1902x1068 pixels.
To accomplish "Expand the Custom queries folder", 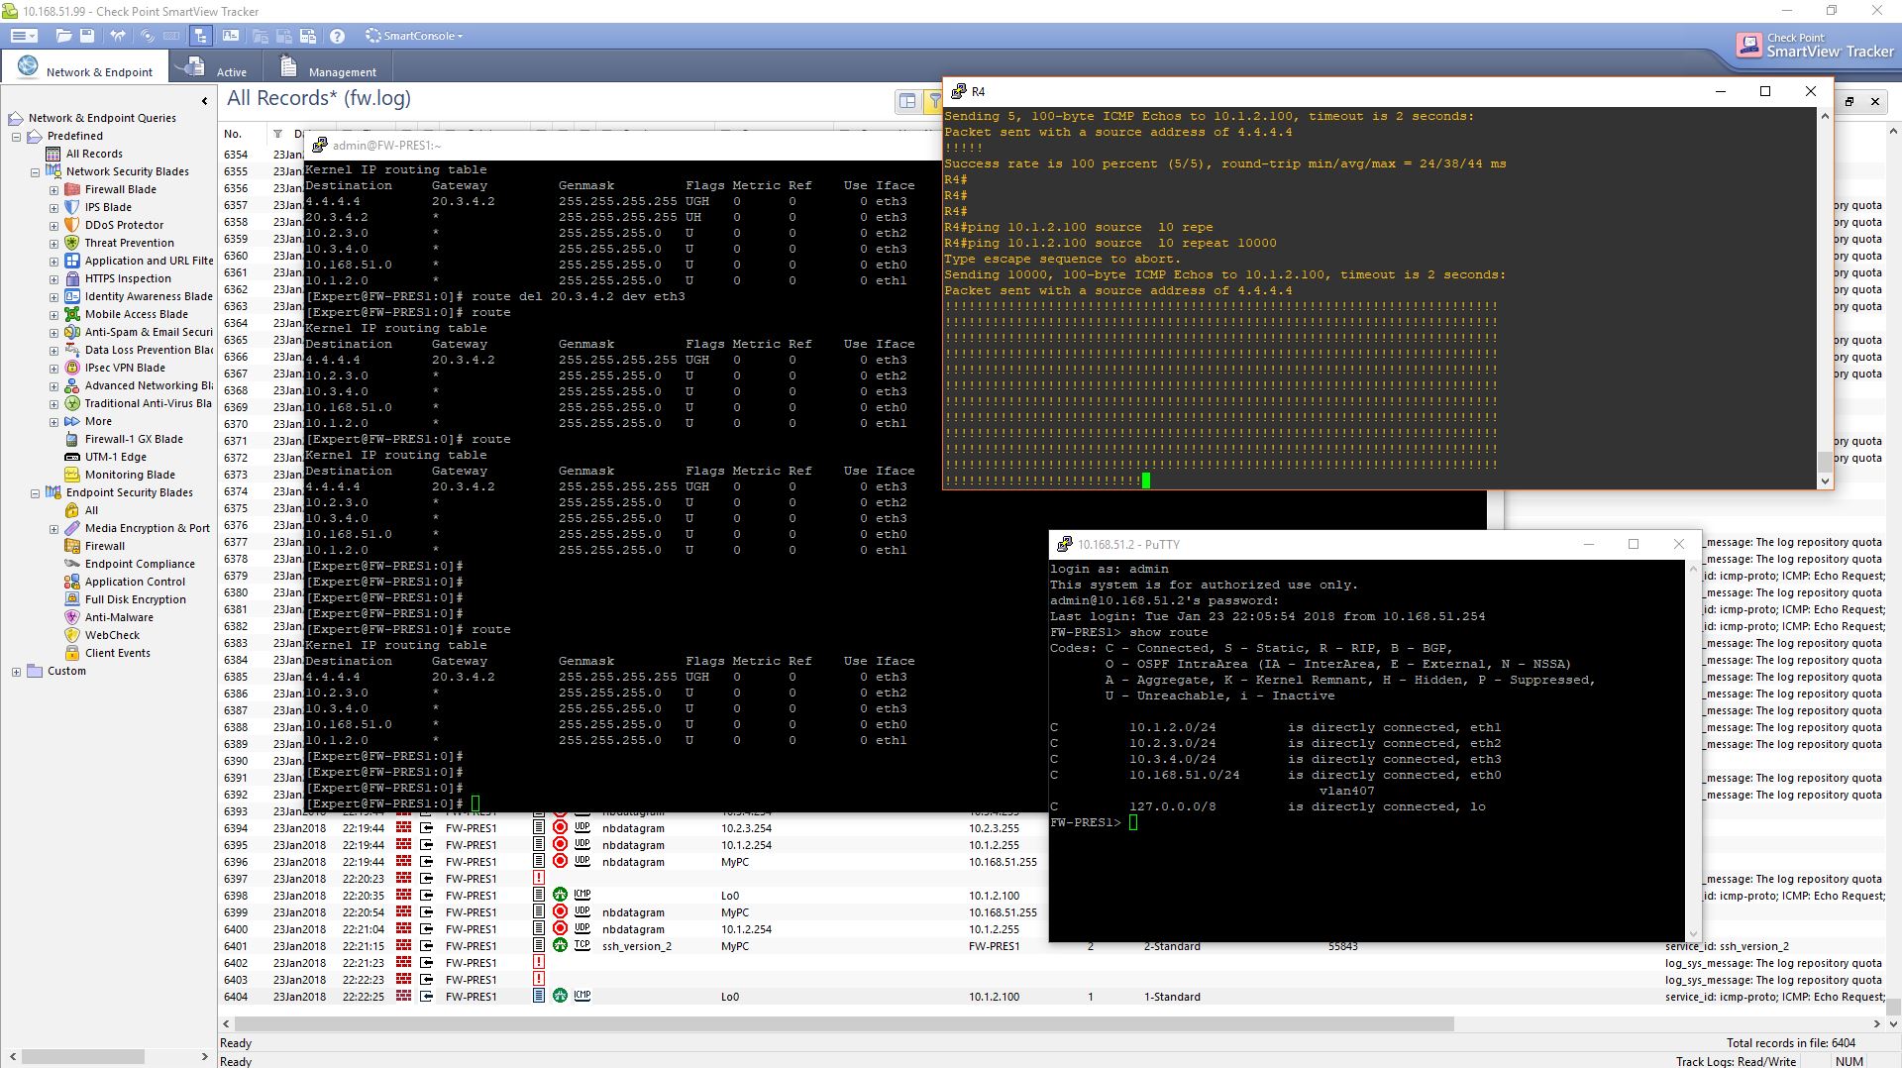I will click(17, 672).
